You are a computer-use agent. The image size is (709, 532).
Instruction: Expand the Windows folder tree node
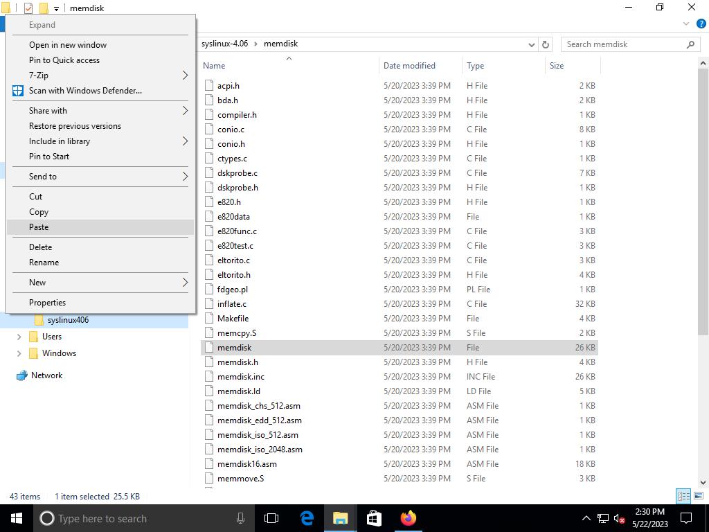coord(19,353)
